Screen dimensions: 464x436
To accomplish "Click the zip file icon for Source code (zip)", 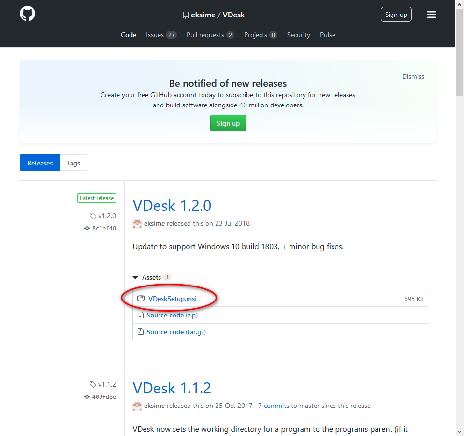I will [x=141, y=315].
